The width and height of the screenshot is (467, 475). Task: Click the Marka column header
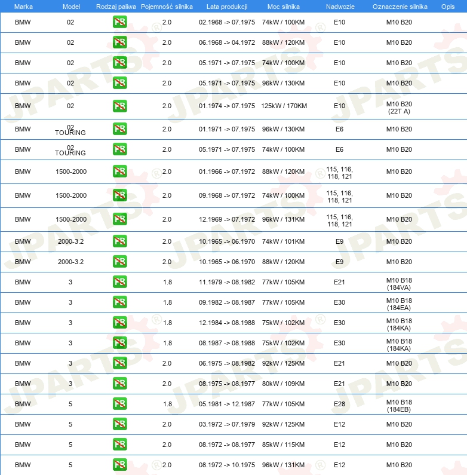point(23,7)
